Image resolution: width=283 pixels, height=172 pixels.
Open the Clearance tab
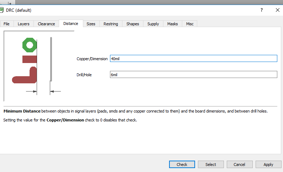click(x=46, y=24)
